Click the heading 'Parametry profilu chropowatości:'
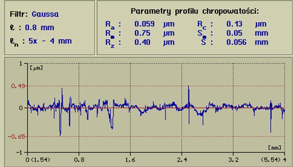294x167 pixels. click(195, 11)
